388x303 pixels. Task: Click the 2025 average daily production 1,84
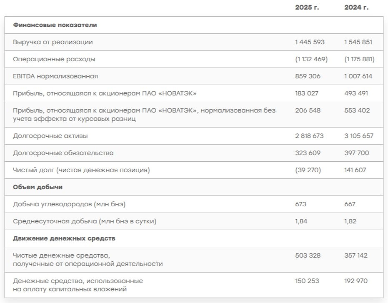click(301, 221)
